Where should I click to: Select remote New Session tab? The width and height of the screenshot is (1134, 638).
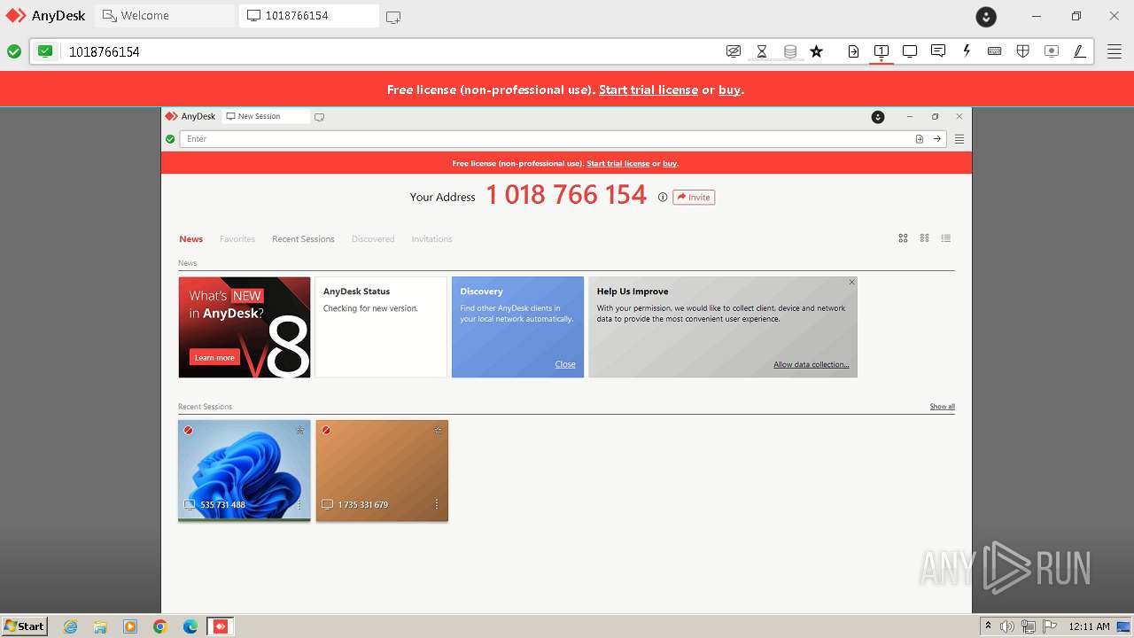[266, 116]
